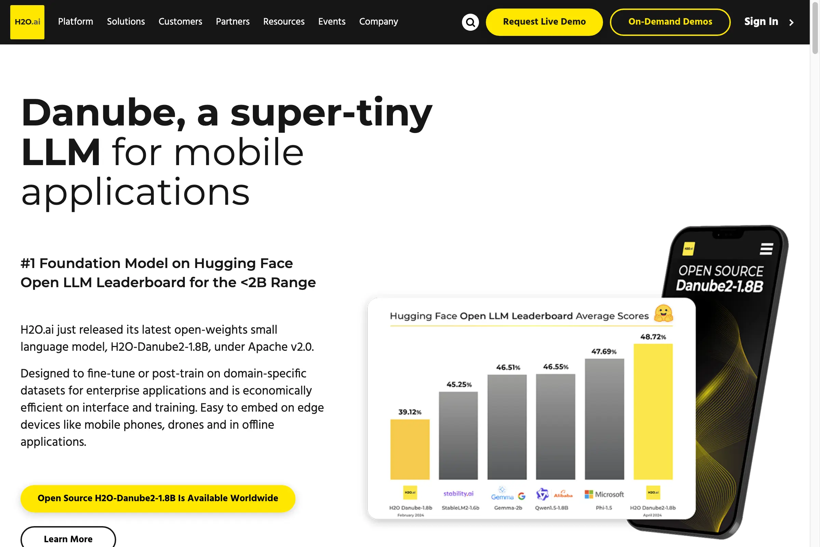The image size is (820, 547).
Task: Click the search magnifier icon
Action: pyautogui.click(x=470, y=22)
